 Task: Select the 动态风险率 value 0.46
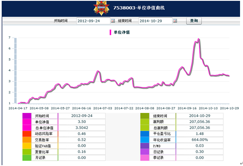coord(82,134)
